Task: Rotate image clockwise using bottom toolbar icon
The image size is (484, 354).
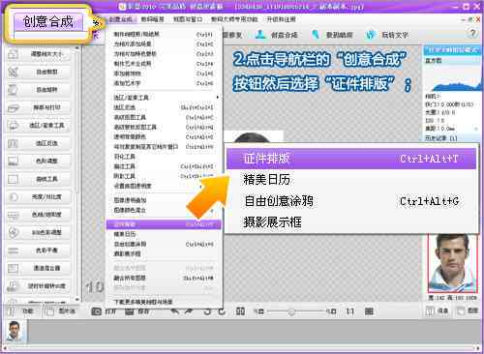Action: pyautogui.click(x=222, y=311)
